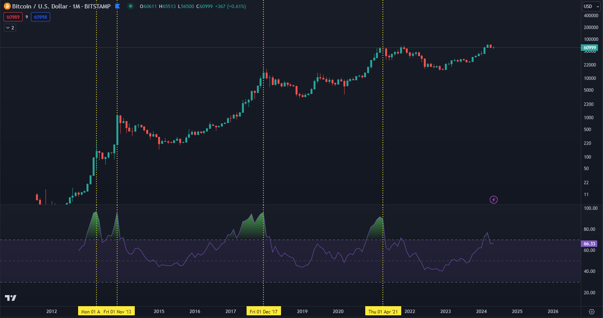
Task: Click the blue flag icon beside BITSTAMP
Action: (x=118, y=6)
